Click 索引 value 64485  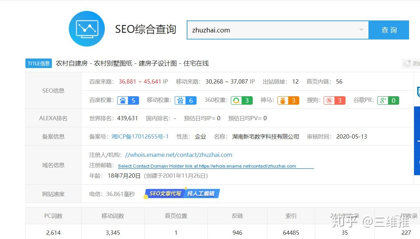tap(291, 233)
